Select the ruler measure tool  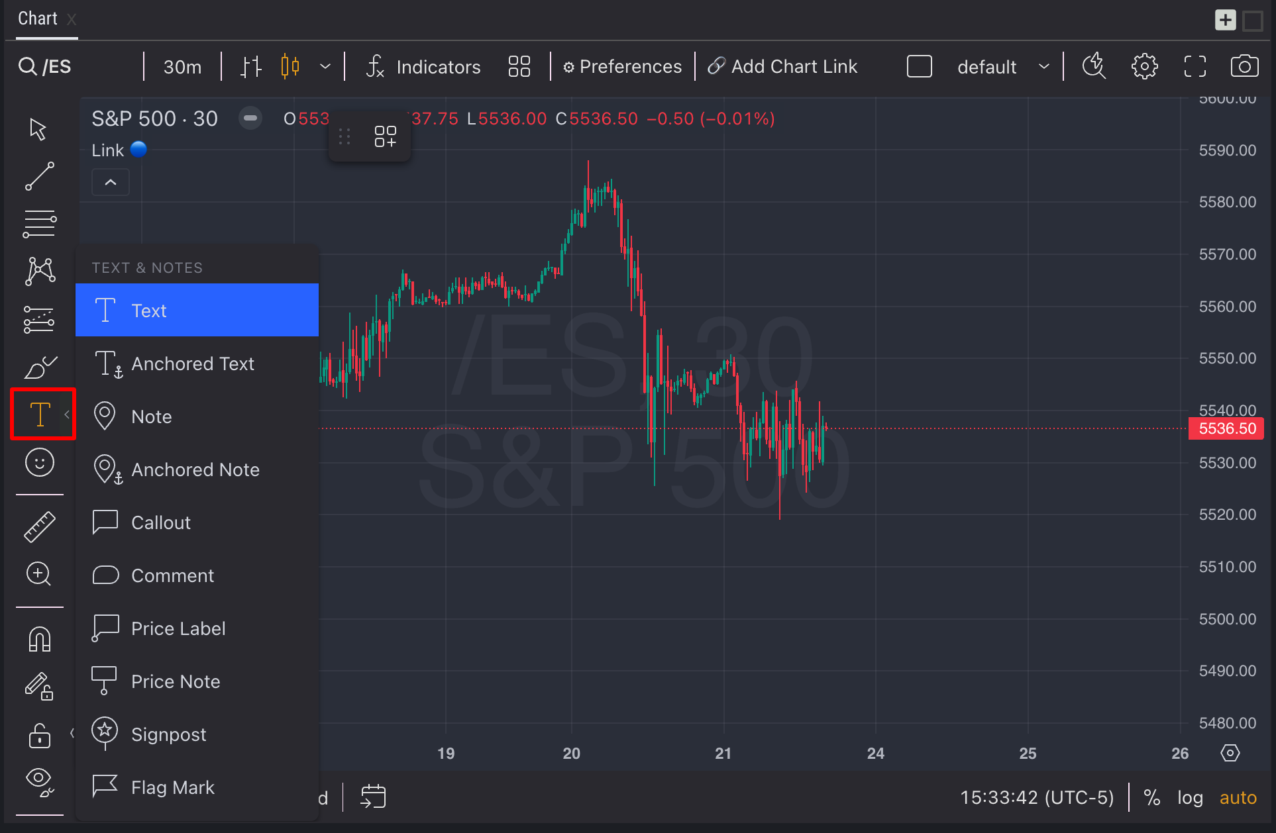tap(40, 527)
